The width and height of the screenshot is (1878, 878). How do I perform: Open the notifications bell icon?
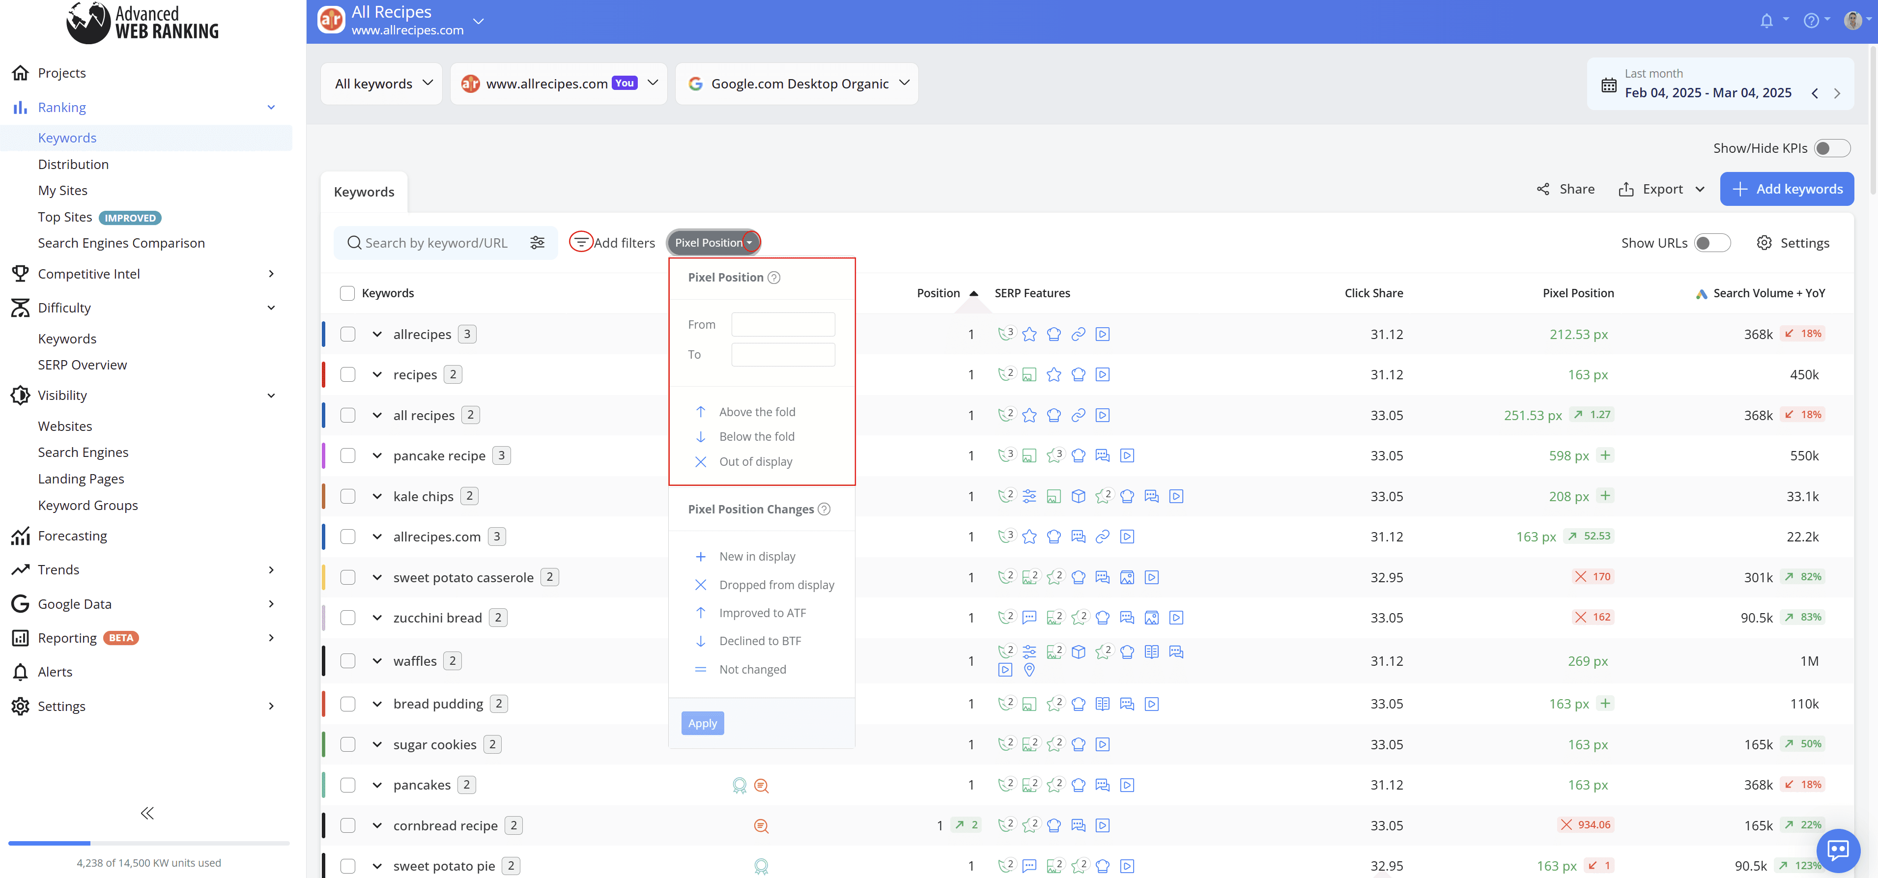click(1766, 21)
